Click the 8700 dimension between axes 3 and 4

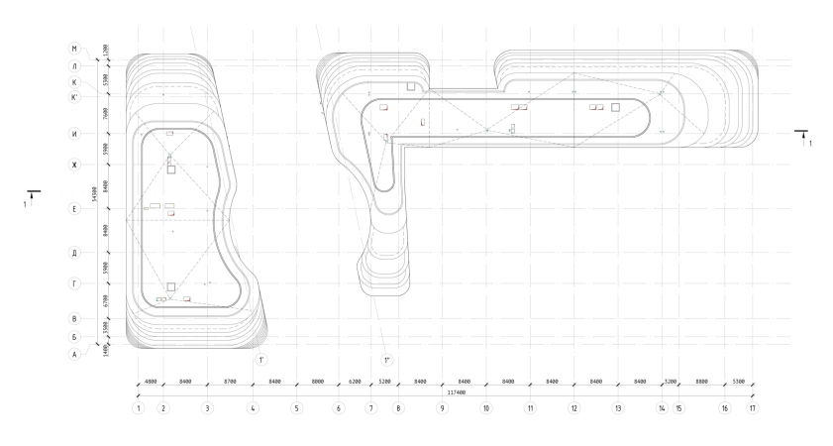click(229, 380)
